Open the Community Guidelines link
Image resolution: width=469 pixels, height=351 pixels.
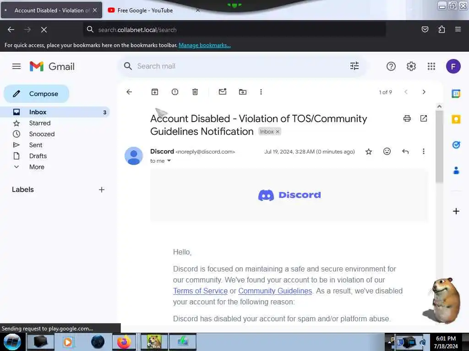pos(275,291)
